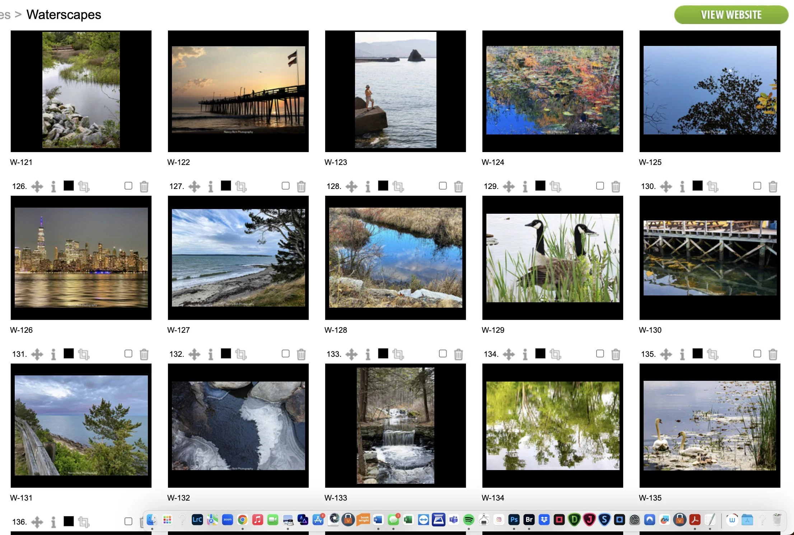Image resolution: width=794 pixels, height=535 pixels.
Task: Delete image 132 with its trash icon
Action: pos(301,354)
